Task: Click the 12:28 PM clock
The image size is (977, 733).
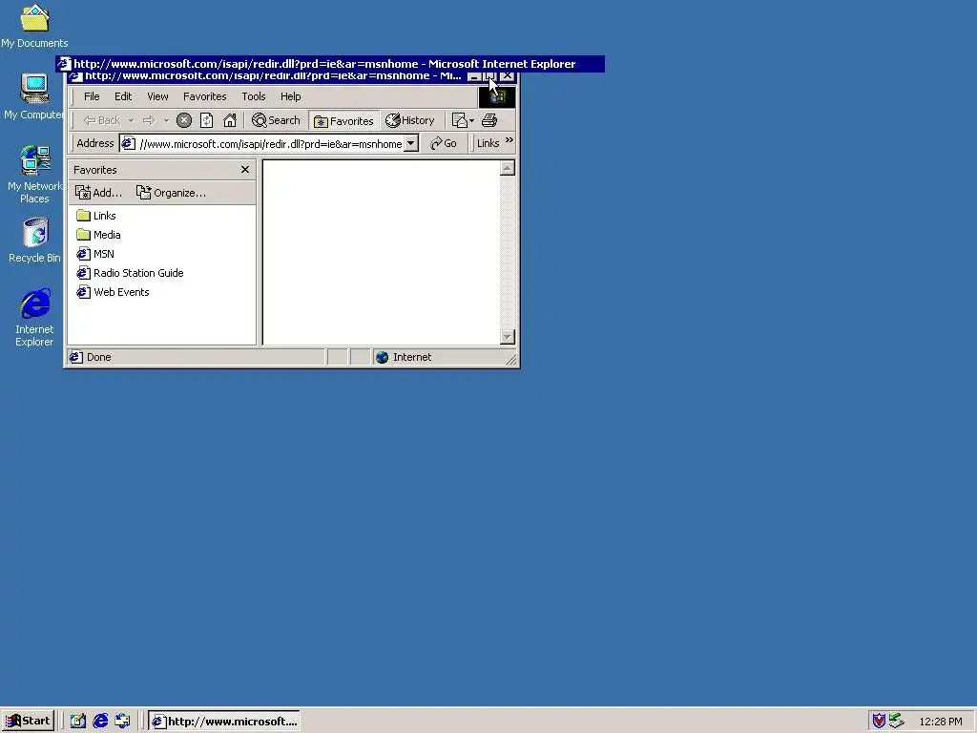Action: (940, 722)
